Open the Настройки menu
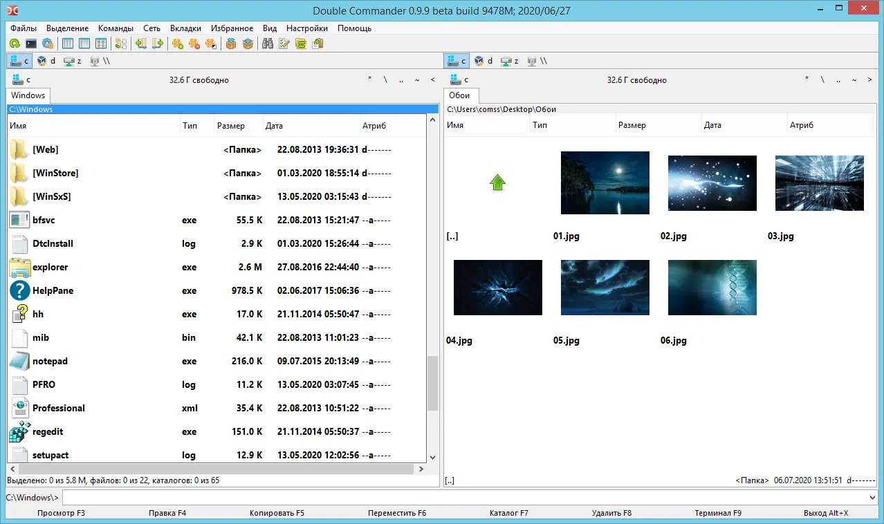This screenshot has width=884, height=524. point(307,28)
